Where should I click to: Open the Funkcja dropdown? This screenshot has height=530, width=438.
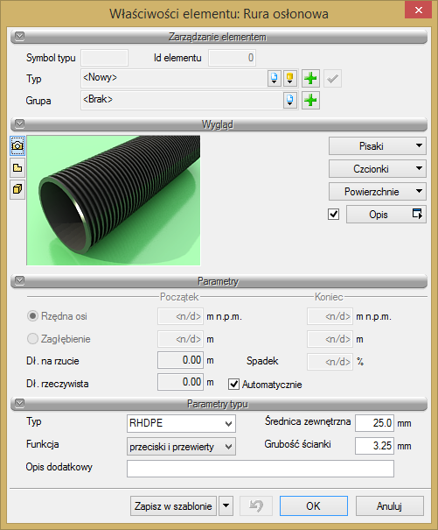(181, 447)
